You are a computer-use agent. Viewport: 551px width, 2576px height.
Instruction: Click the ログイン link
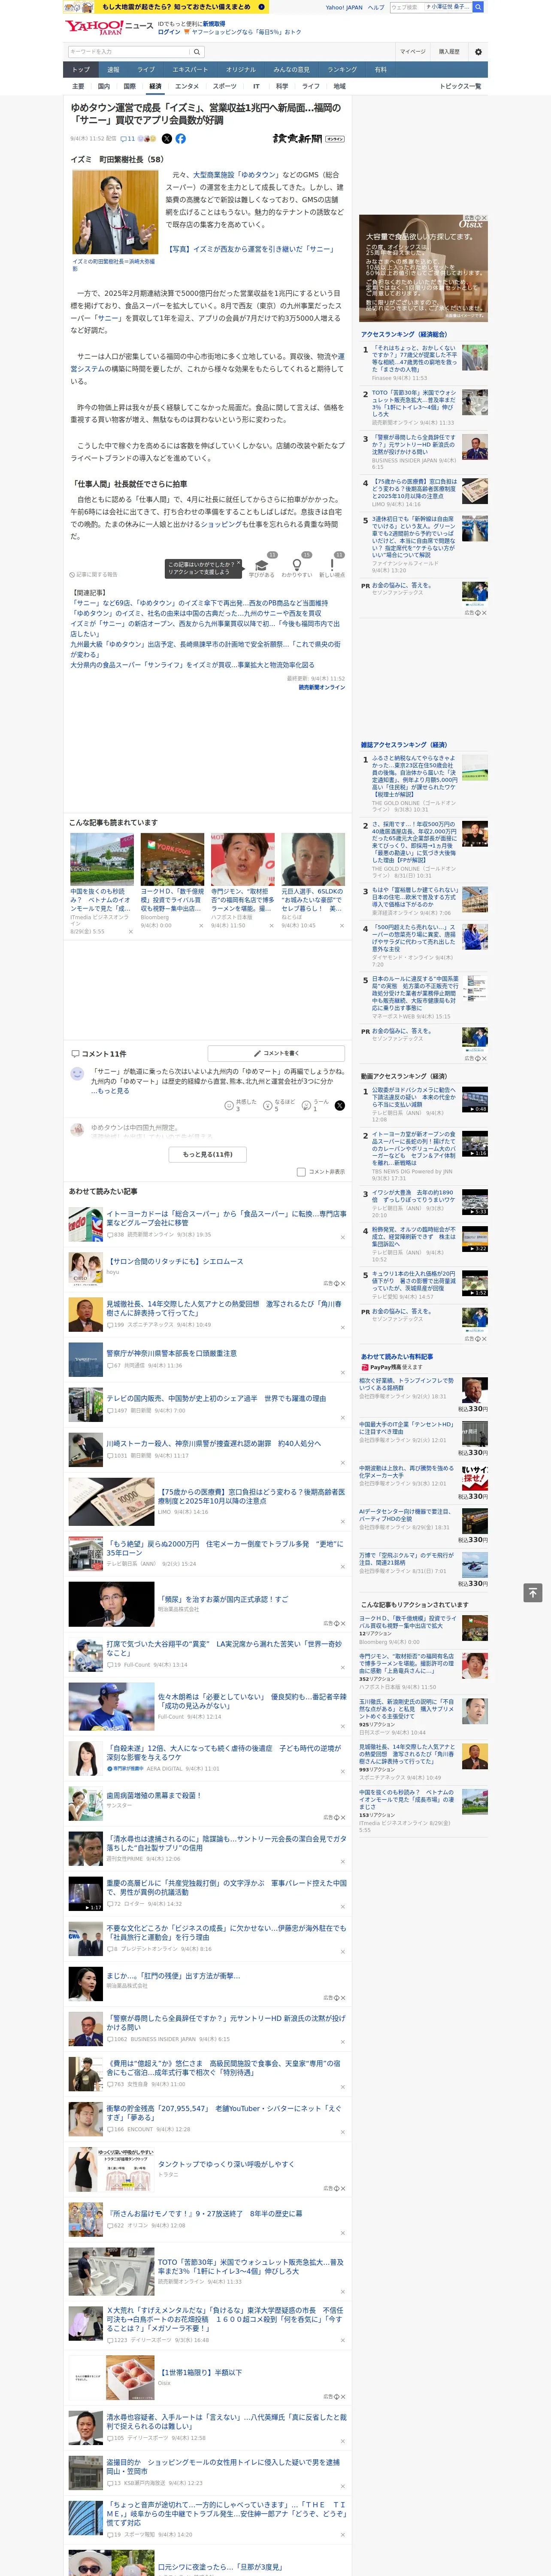(x=169, y=32)
